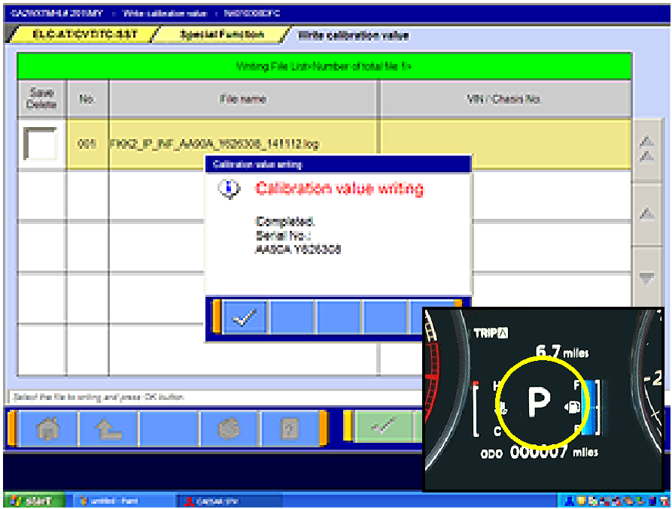672x509 pixels.
Task: Click the globe icon in bottom toolbar
Action: 229,429
